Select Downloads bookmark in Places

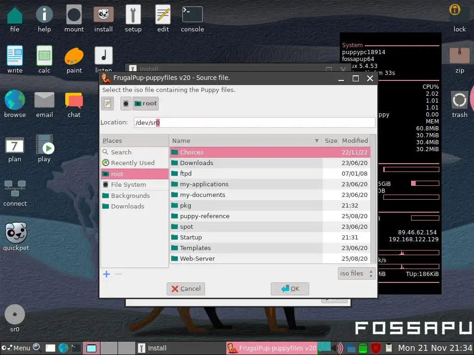(x=135, y=207)
